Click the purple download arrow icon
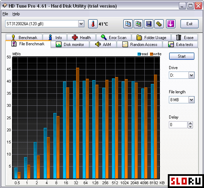 (171, 24)
